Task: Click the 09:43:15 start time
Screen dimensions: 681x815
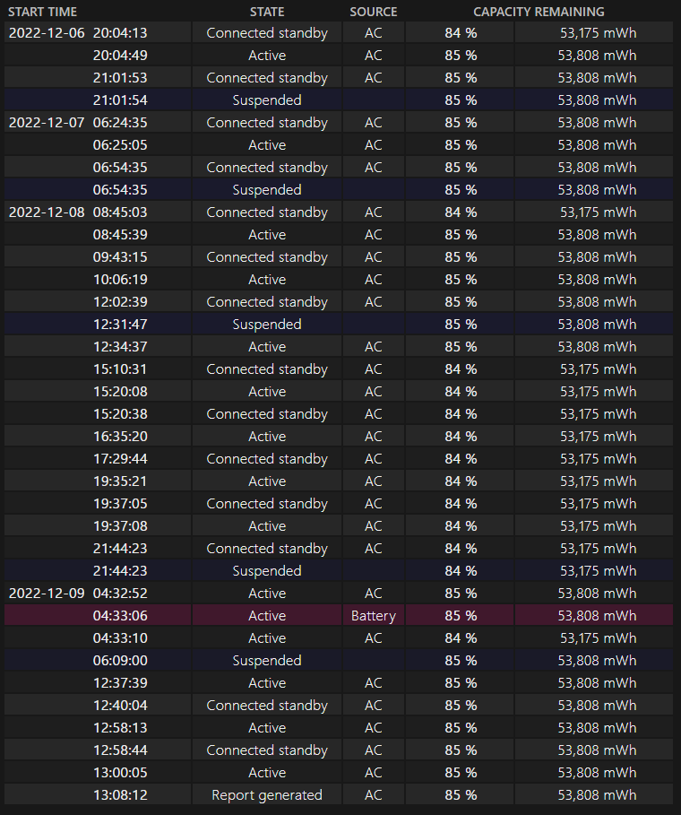Action: click(x=120, y=256)
